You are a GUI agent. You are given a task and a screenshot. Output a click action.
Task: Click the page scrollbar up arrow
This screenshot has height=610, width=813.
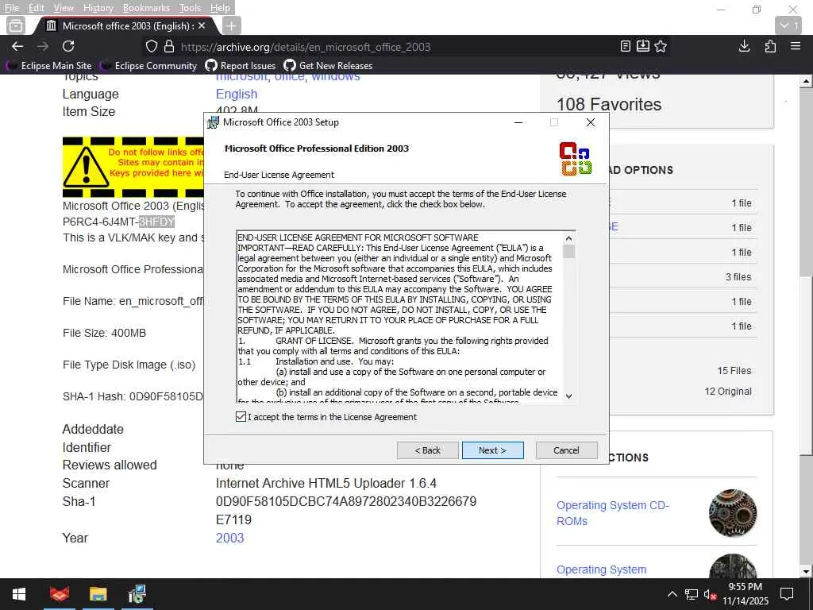tap(806, 82)
